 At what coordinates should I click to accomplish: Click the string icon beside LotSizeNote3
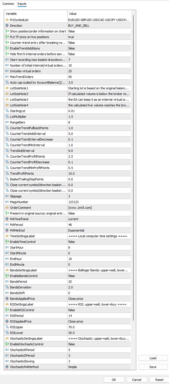(7, 100)
